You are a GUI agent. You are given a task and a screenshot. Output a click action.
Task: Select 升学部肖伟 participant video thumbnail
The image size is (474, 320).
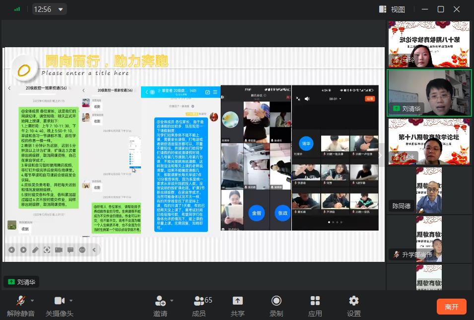pyautogui.click(x=429, y=239)
